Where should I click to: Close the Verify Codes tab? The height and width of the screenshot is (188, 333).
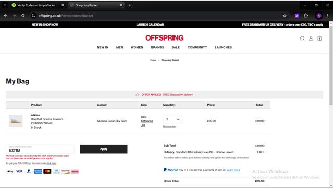(x=63, y=5)
